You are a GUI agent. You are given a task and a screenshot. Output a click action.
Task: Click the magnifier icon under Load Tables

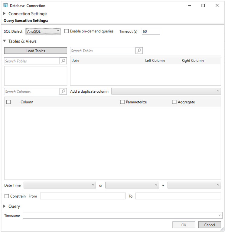click(x=63, y=61)
